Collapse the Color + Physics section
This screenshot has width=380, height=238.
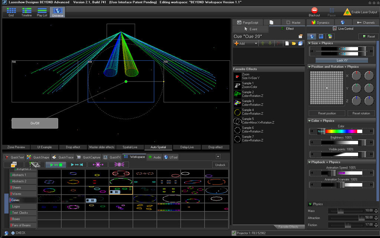(310, 120)
